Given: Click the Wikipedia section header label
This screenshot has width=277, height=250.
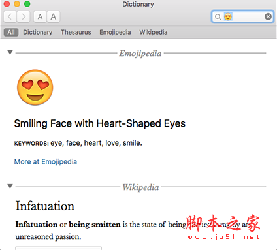Looking at the screenshot, I should [x=140, y=187].
